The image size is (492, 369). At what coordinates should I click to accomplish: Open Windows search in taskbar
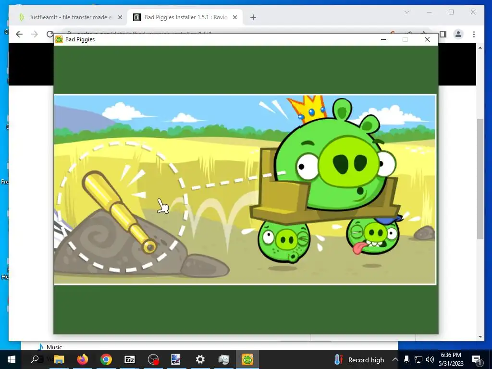pos(35,359)
